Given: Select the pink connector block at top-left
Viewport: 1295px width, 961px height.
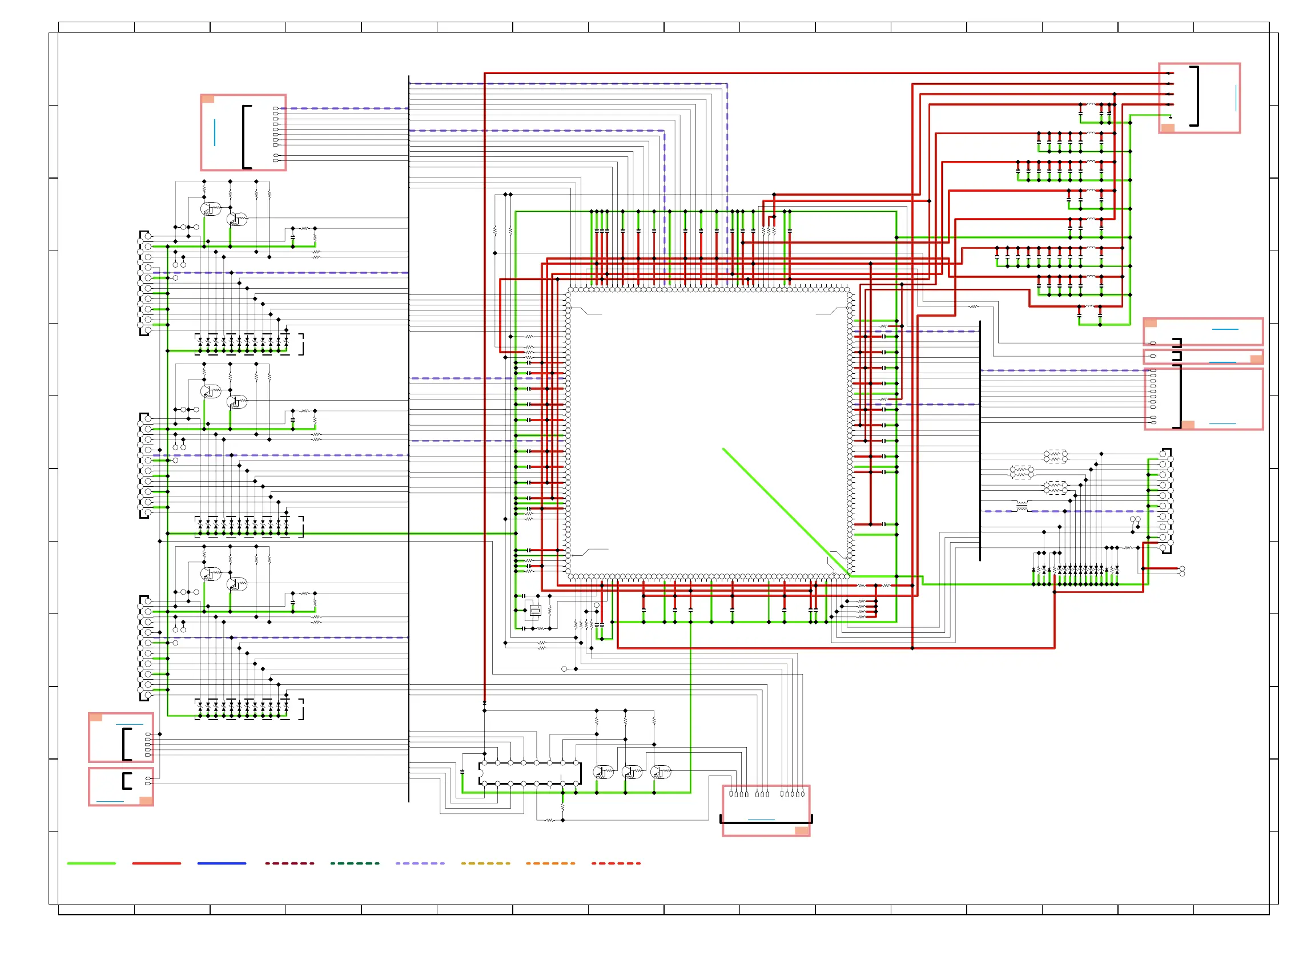Looking at the screenshot, I should (x=243, y=132).
